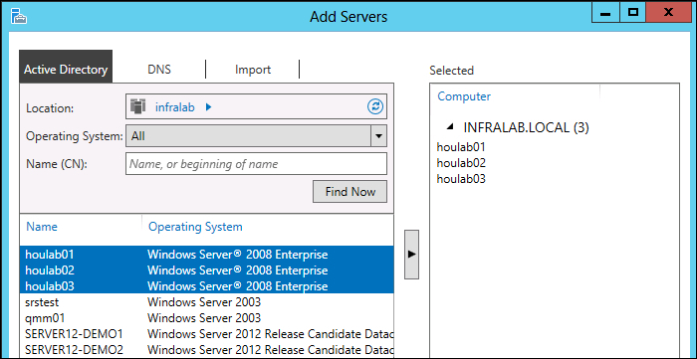
Task: Open the Operating System dropdown
Action: pos(378,136)
